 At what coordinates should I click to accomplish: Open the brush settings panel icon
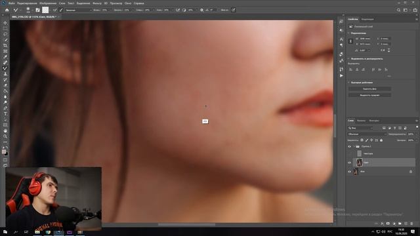37,10
